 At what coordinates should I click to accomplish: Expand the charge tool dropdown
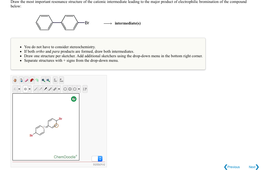(29, 89)
